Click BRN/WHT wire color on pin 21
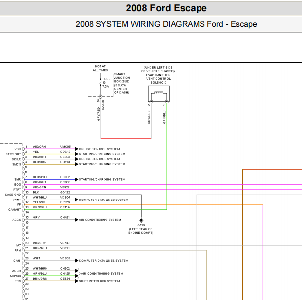 (40, 248)
